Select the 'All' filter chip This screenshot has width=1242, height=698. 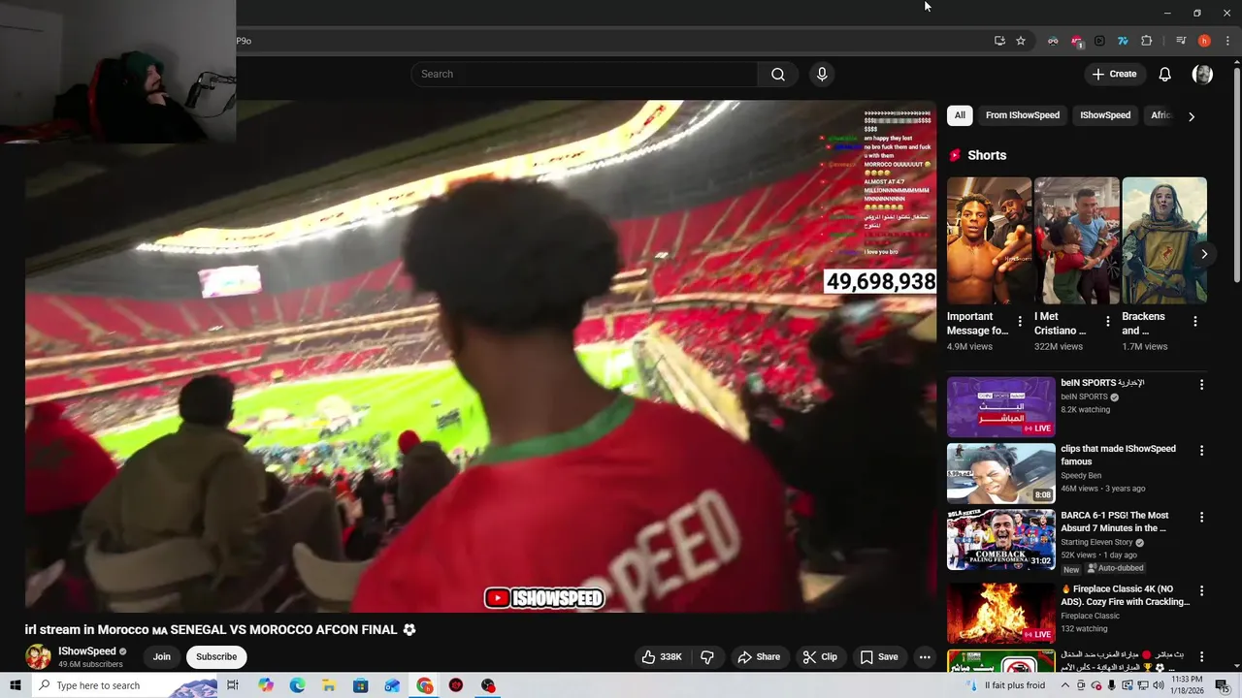(x=960, y=115)
